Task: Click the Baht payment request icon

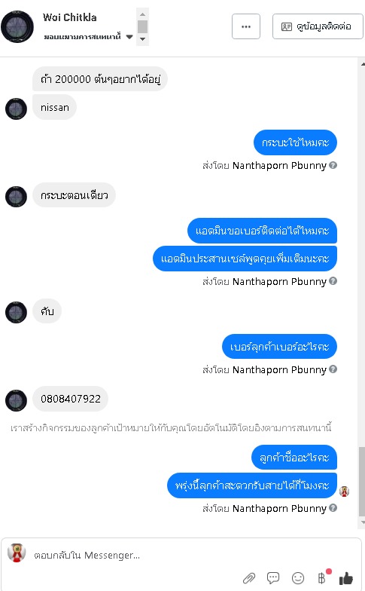Action: (322, 577)
